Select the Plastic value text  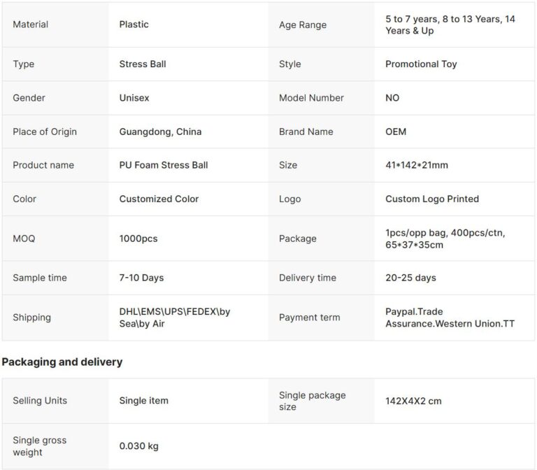pyautogui.click(x=134, y=24)
